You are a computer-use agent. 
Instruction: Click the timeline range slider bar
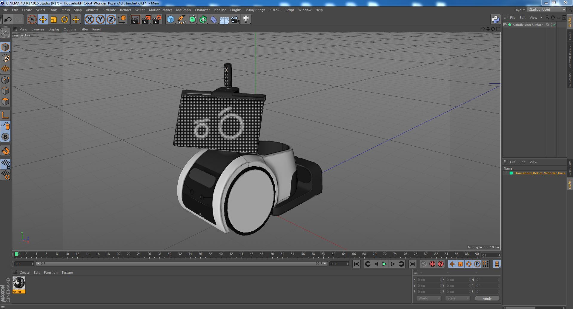[181, 264]
